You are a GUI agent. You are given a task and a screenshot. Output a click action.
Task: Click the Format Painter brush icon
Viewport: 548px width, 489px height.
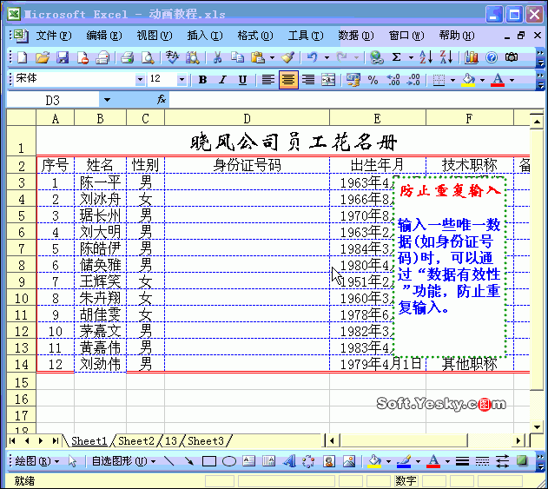[287, 57]
